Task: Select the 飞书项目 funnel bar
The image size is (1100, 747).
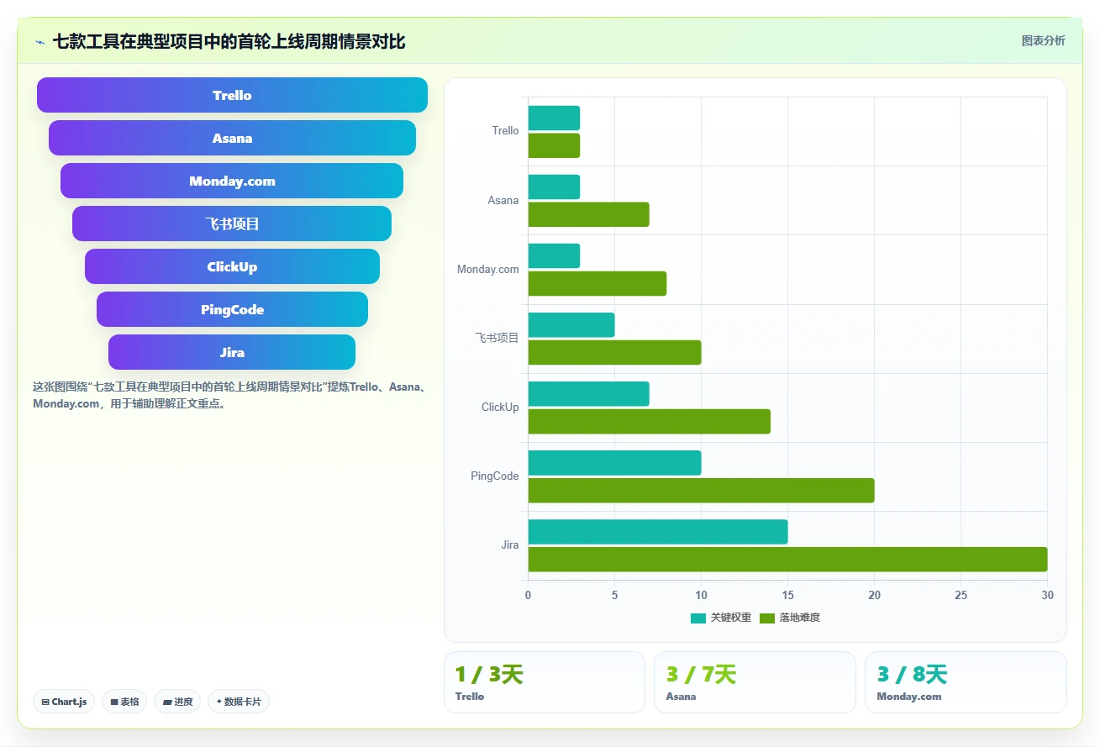Action: pyautogui.click(x=232, y=224)
